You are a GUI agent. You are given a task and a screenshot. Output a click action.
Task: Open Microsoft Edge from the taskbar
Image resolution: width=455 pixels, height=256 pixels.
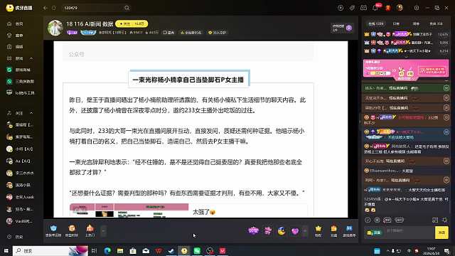(x=107, y=250)
